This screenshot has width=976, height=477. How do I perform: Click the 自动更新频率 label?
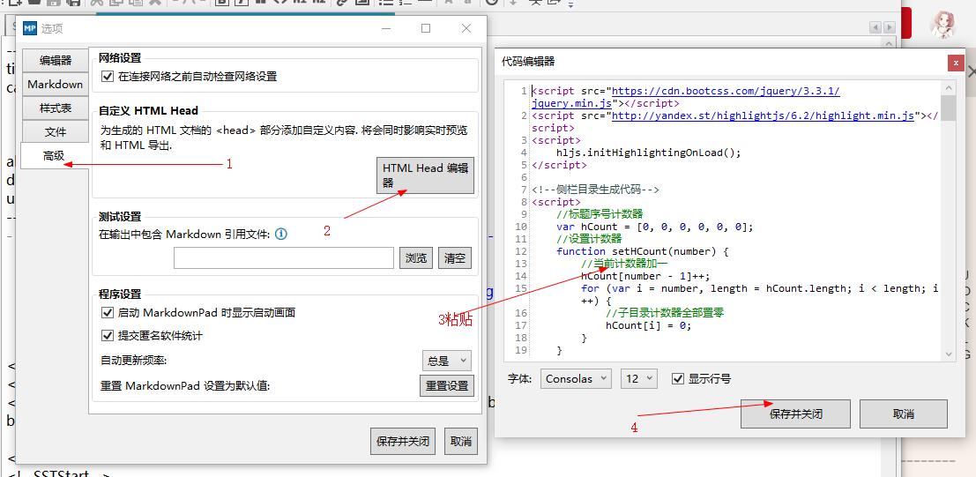coord(134,361)
